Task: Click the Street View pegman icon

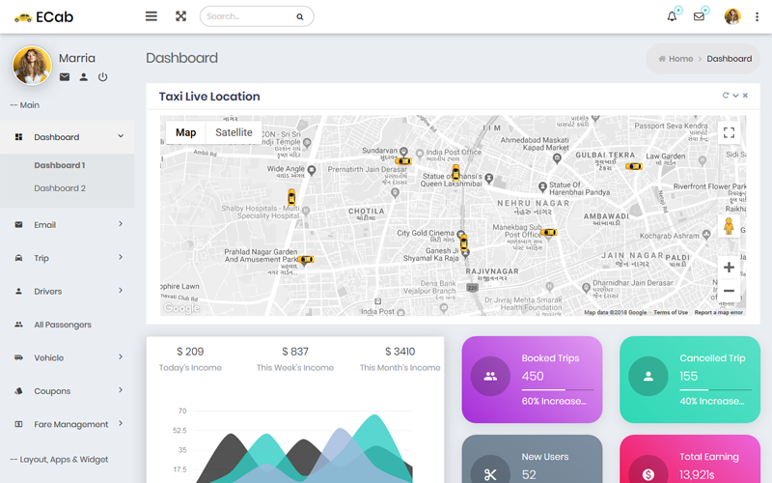Action: point(729,226)
